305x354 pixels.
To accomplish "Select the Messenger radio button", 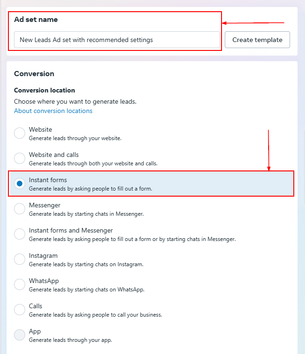I will coord(20,209).
